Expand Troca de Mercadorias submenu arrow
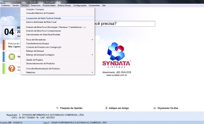The height and width of the screenshot is (124, 204). [x=92, y=40]
